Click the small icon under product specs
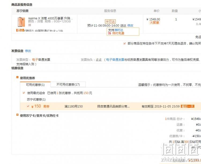 click(29, 25)
